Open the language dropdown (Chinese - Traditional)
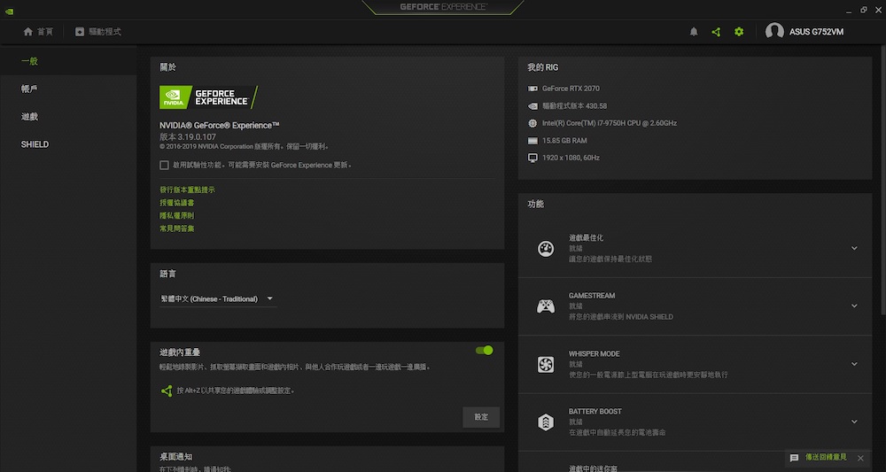 click(217, 299)
